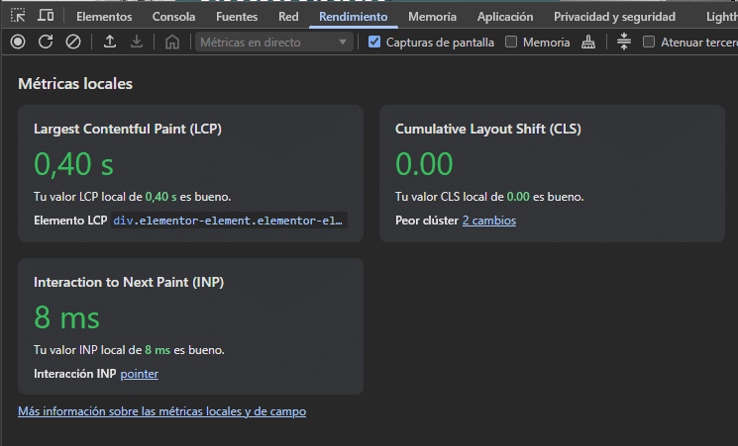Switch to the Consola tab
This screenshot has height=446, width=738.
173,16
